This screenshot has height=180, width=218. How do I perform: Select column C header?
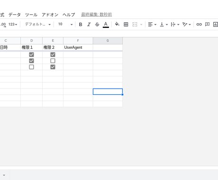(x=10, y=41)
